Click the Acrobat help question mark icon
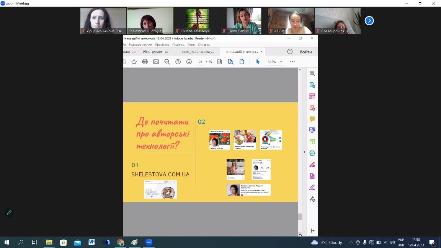Viewport: 441px width, 248px height. (290, 52)
